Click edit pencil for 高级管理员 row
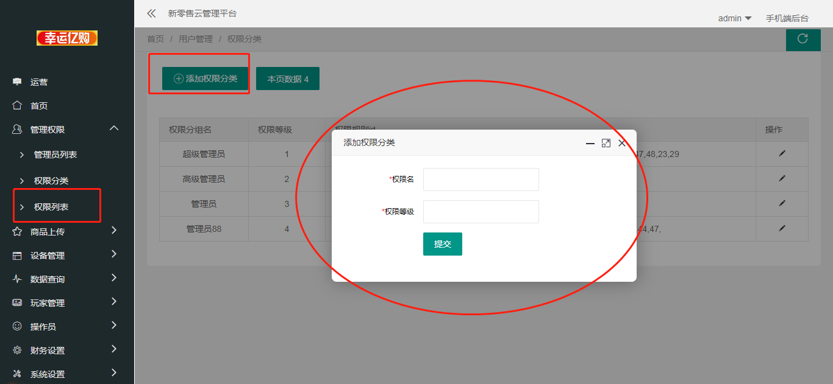Image resolution: width=833 pixels, height=384 pixels. coord(782,179)
